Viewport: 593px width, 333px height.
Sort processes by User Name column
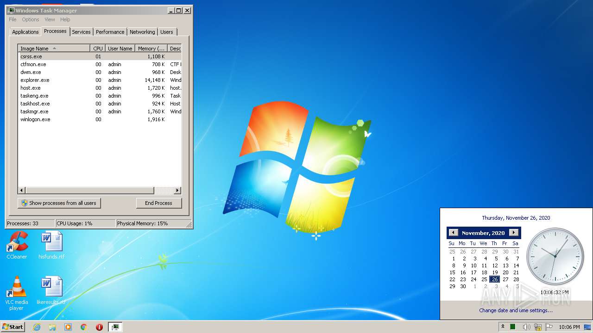(x=120, y=49)
